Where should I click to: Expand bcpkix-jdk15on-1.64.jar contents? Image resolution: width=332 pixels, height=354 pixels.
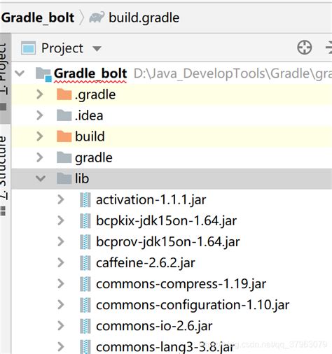(61, 220)
